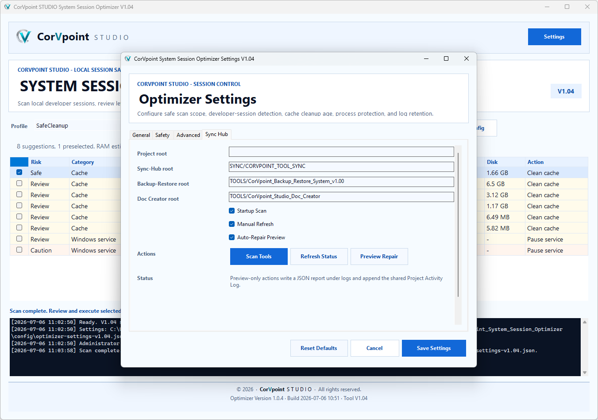This screenshot has height=420, width=598.
Task: Click the Sync Hub panel vertical scrollbar
Action: point(458,225)
